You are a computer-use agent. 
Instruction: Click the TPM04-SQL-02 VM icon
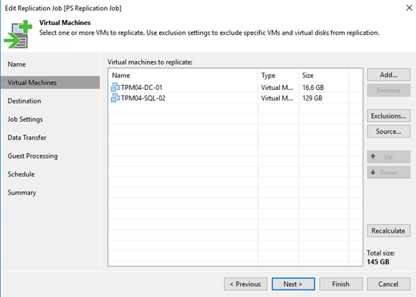115,98
